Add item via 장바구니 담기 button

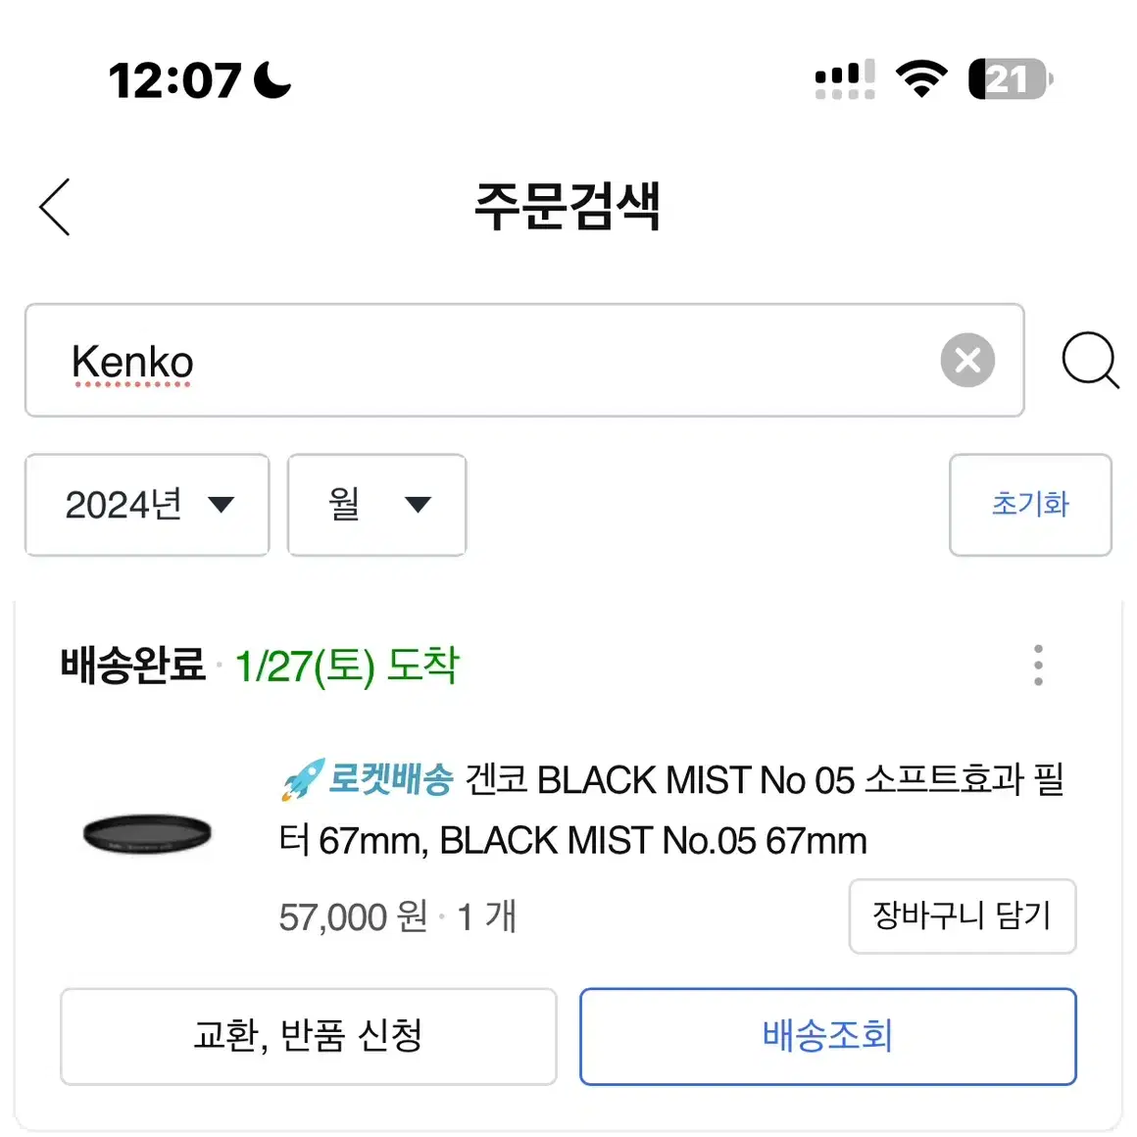point(963,915)
